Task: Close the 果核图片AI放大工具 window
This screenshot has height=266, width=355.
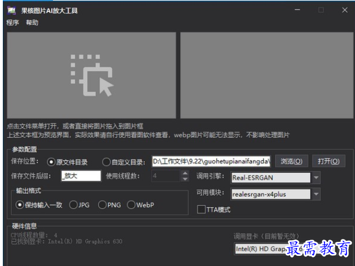Action: (345, 10)
